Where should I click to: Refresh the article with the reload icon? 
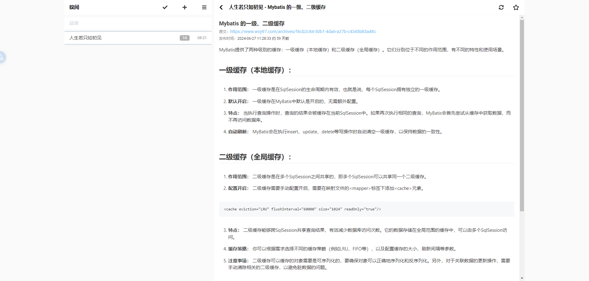501,7
